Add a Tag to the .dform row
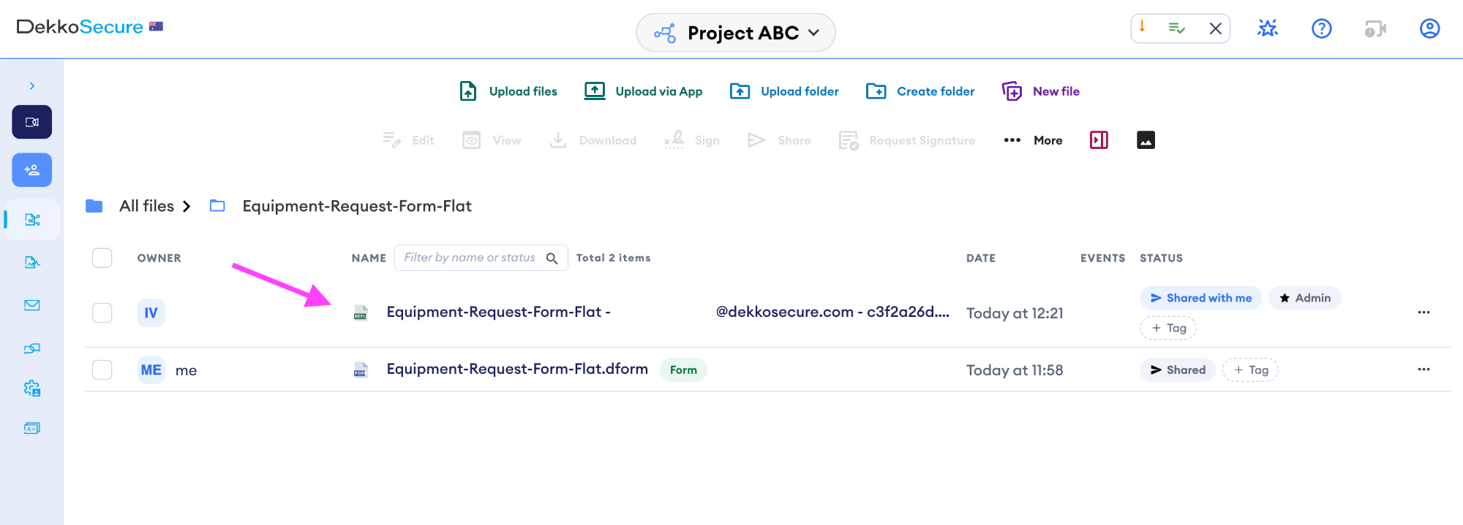The width and height of the screenshot is (1463, 525). coord(1250,369)
